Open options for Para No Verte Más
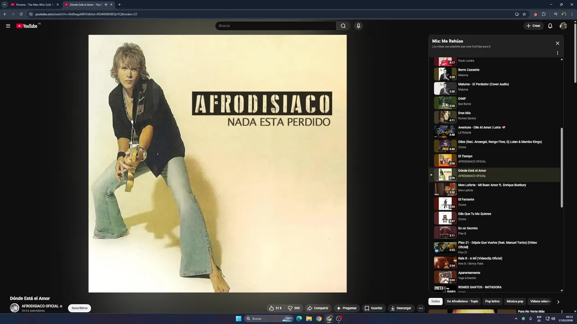 tap(562, 311)
